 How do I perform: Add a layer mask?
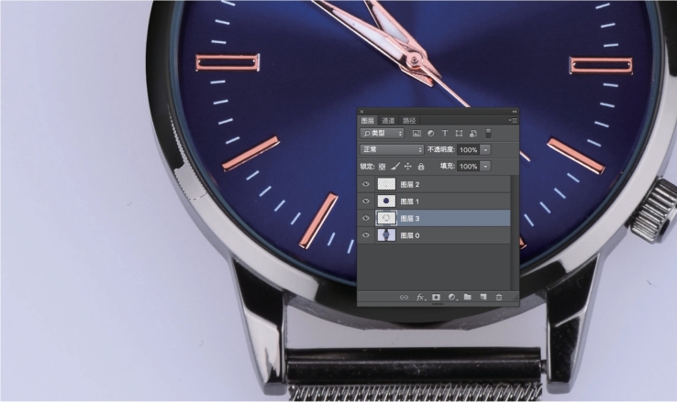point(436,298)
